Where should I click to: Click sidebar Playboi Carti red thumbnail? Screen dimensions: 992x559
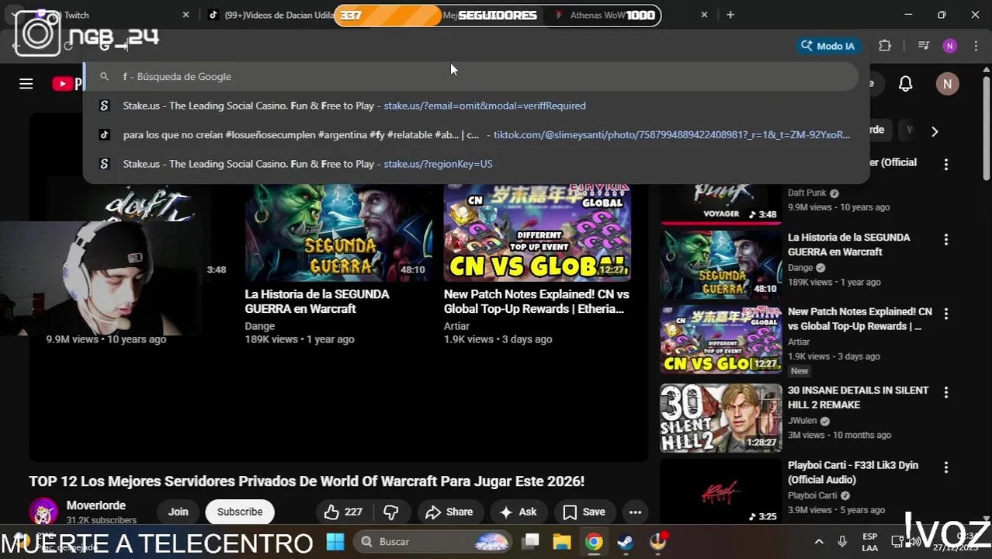721,491
